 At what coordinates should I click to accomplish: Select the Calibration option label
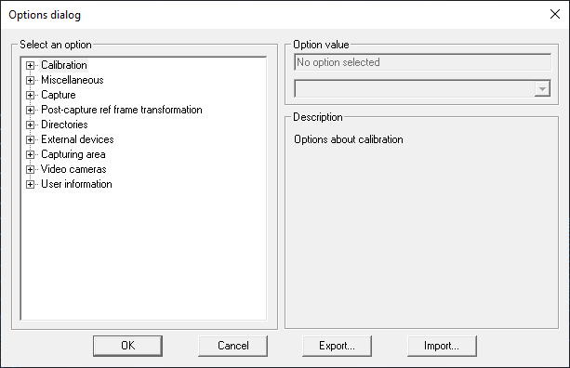coord(64,65)
